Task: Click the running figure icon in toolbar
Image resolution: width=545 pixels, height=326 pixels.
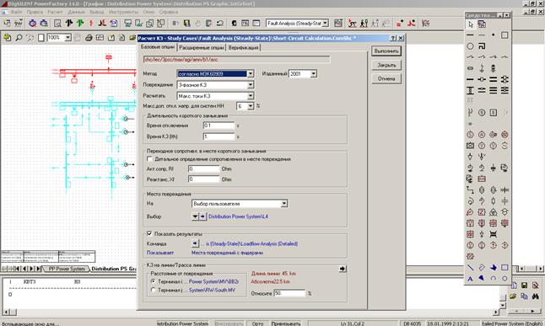Action: (x=353, y=24)
